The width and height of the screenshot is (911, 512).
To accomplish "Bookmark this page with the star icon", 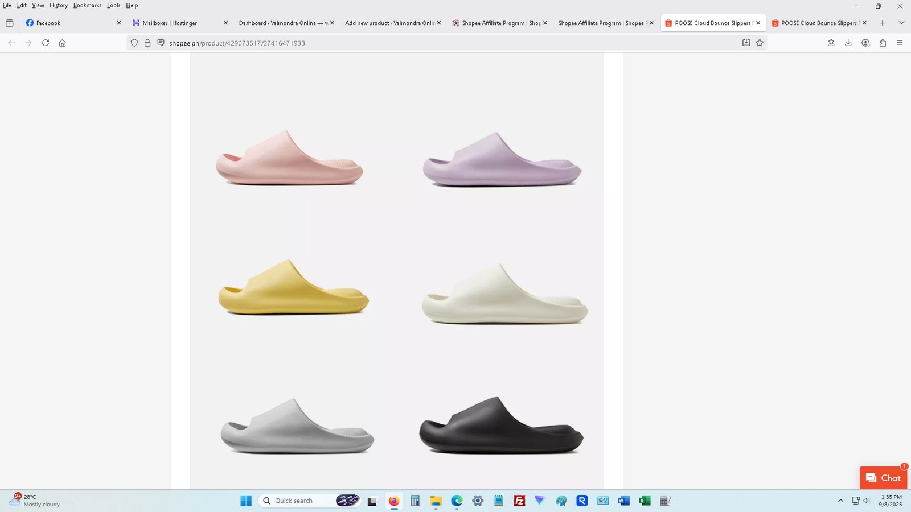I will [x=760, y=43].
